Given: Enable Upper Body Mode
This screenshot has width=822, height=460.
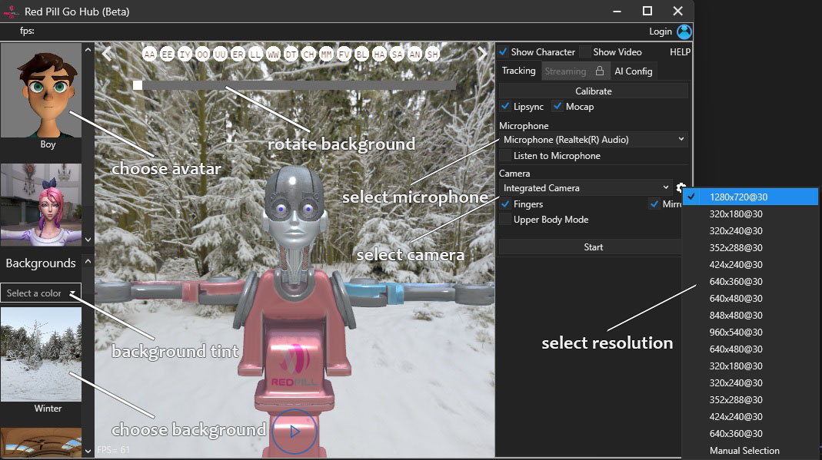Looking at the screenshot, I should point(505,220).
